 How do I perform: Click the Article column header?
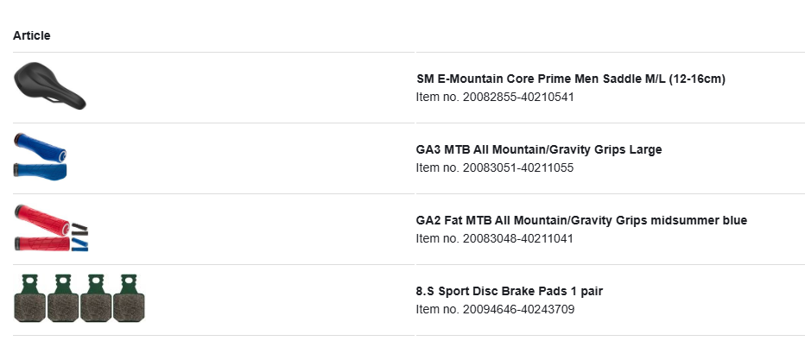[32, 36]
